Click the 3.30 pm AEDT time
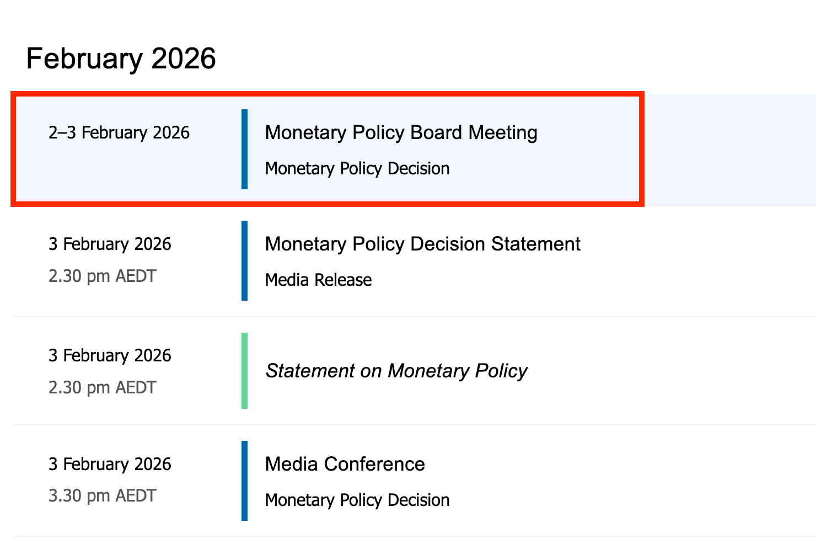The image size is (816, 544). pyautogui.click(x=102, y=495)
